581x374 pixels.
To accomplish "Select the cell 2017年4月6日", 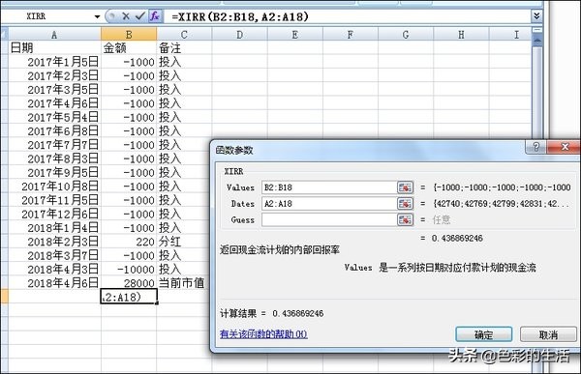I will pyautogui.click(x=54, y=103).
